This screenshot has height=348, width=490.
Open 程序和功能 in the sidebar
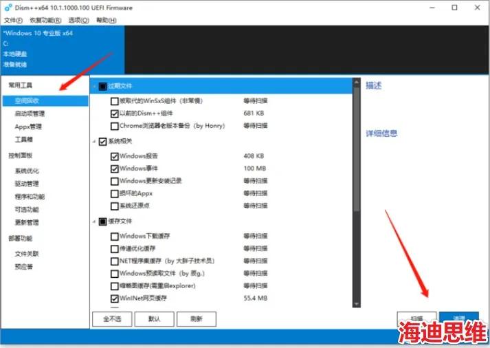tap(30, 197)
